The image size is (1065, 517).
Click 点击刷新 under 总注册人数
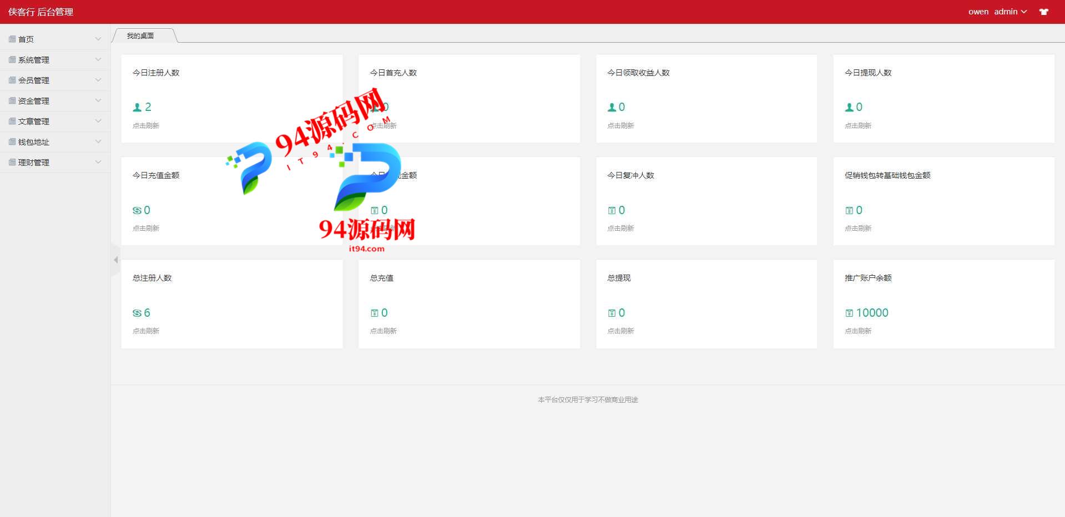coord(146,331)
